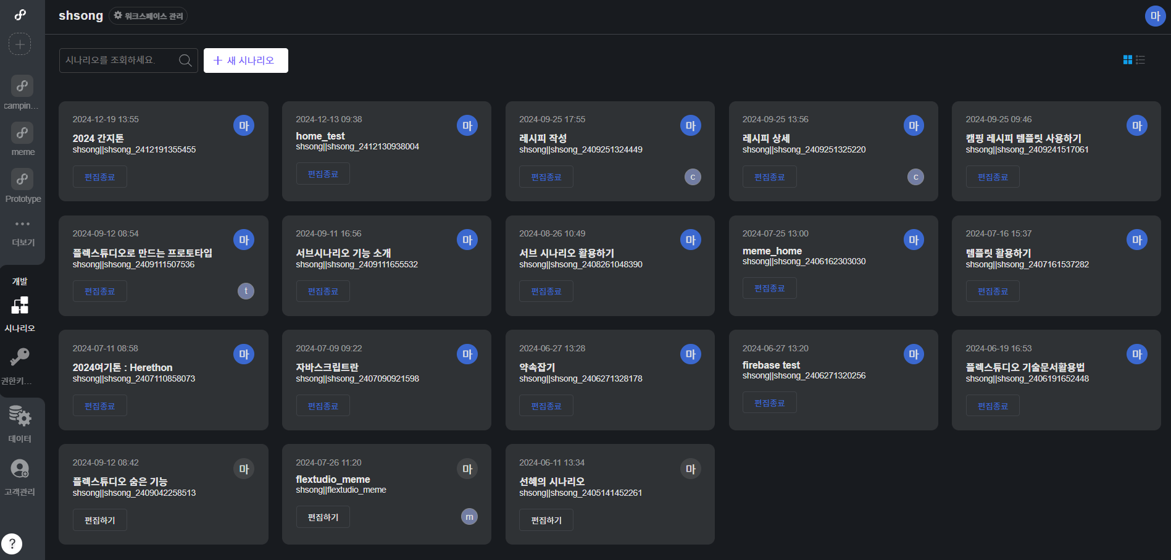
Task: Open the 선혜의 시나리오 title
Action: click(x=552, y=482)
